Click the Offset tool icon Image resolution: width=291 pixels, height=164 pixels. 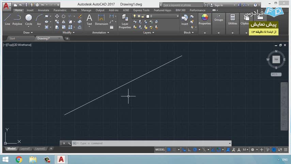(80, 27)
